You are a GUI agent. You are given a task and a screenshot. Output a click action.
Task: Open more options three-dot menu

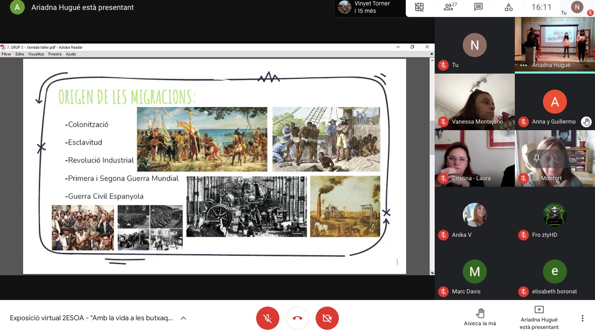pyautogui.click(x=582, y=318)
